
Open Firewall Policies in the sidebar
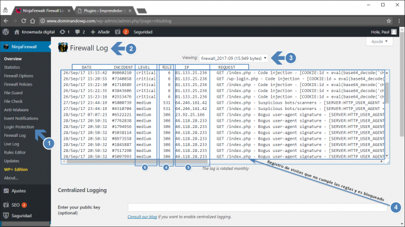(x=18, y=84)
